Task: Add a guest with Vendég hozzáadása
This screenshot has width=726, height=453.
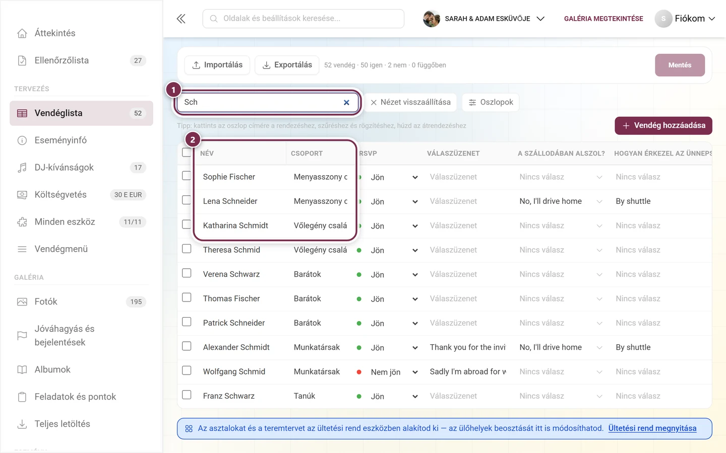Action: pyautogui.click(x=663, y=125)
